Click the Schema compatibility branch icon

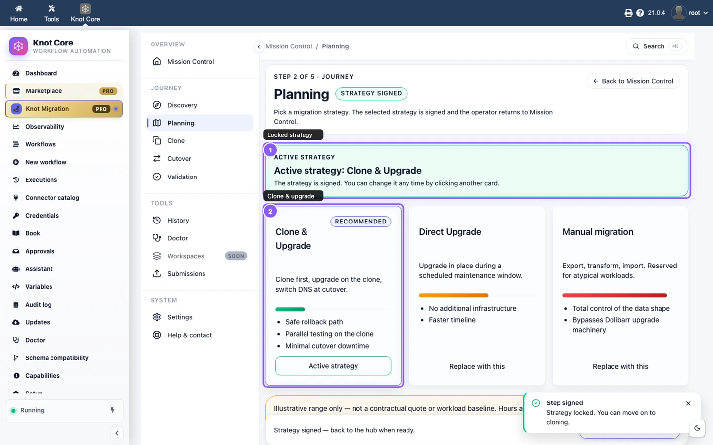16,358
